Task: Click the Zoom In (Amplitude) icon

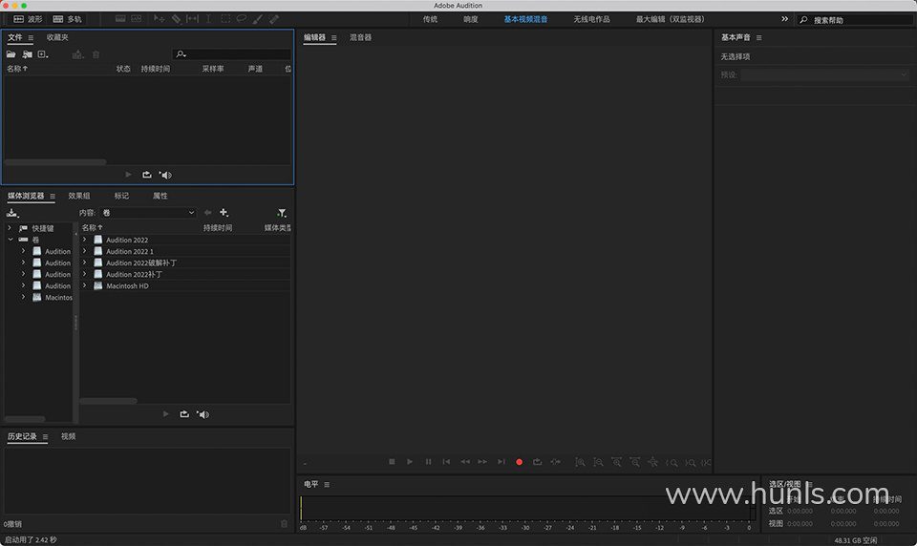Action: point(580,462)
